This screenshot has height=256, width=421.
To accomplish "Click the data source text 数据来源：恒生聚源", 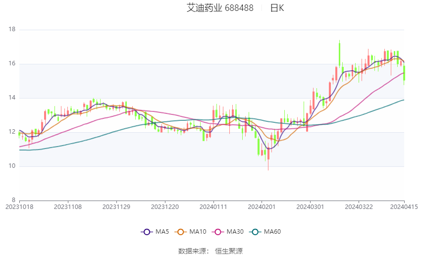I will tap(210, 251).
